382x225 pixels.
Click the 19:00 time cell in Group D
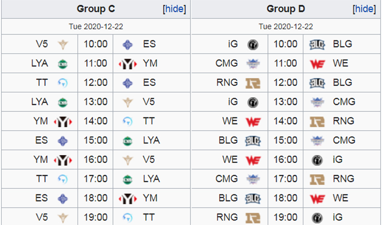coord(285,217)
